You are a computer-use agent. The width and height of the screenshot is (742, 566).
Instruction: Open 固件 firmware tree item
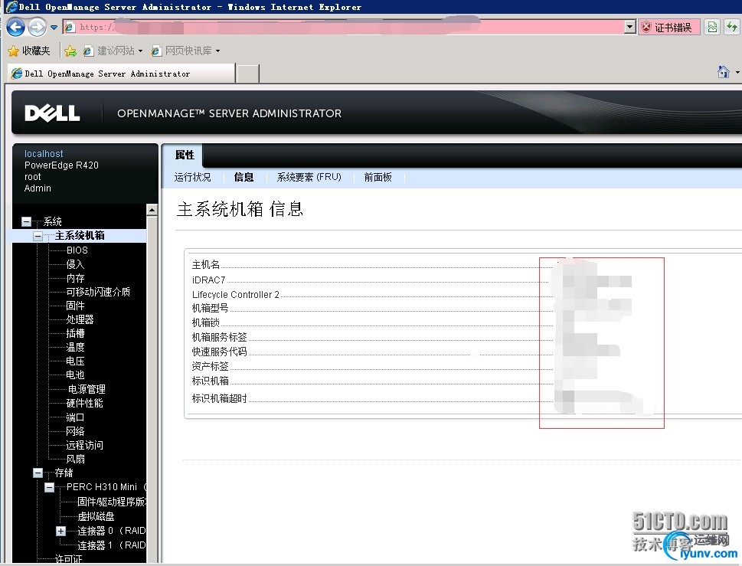tap(75, 306)
